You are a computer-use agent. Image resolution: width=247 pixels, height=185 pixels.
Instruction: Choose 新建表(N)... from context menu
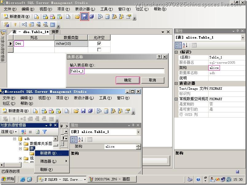point(52,153)
